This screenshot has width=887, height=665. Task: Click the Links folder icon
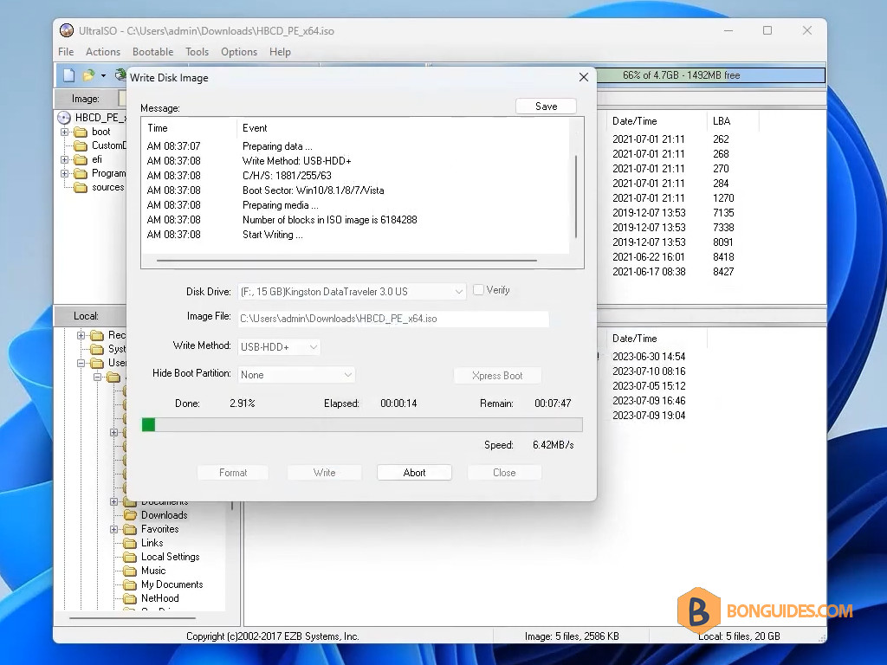pos(131,543)
